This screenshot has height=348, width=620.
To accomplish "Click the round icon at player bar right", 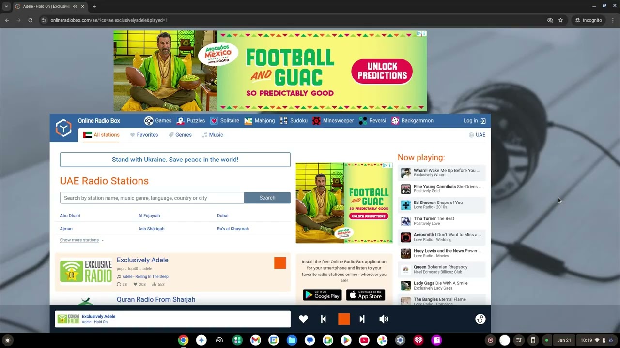I will click(480, 319).
